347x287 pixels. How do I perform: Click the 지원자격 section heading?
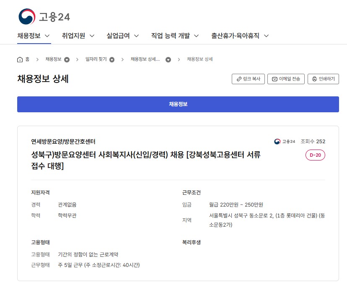pyautogui.click(x=40, y=192)
